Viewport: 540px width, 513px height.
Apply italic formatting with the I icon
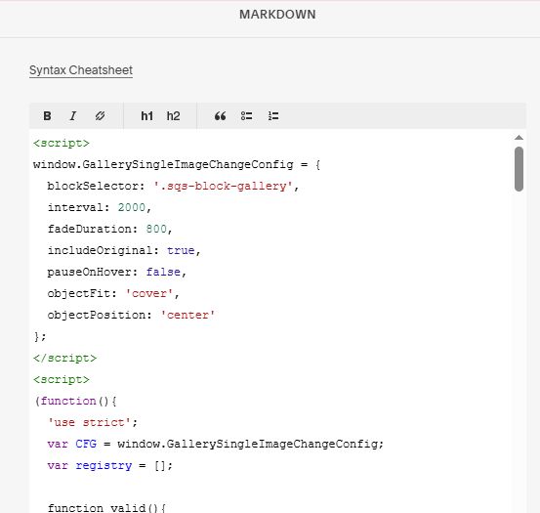click(73, 115)
